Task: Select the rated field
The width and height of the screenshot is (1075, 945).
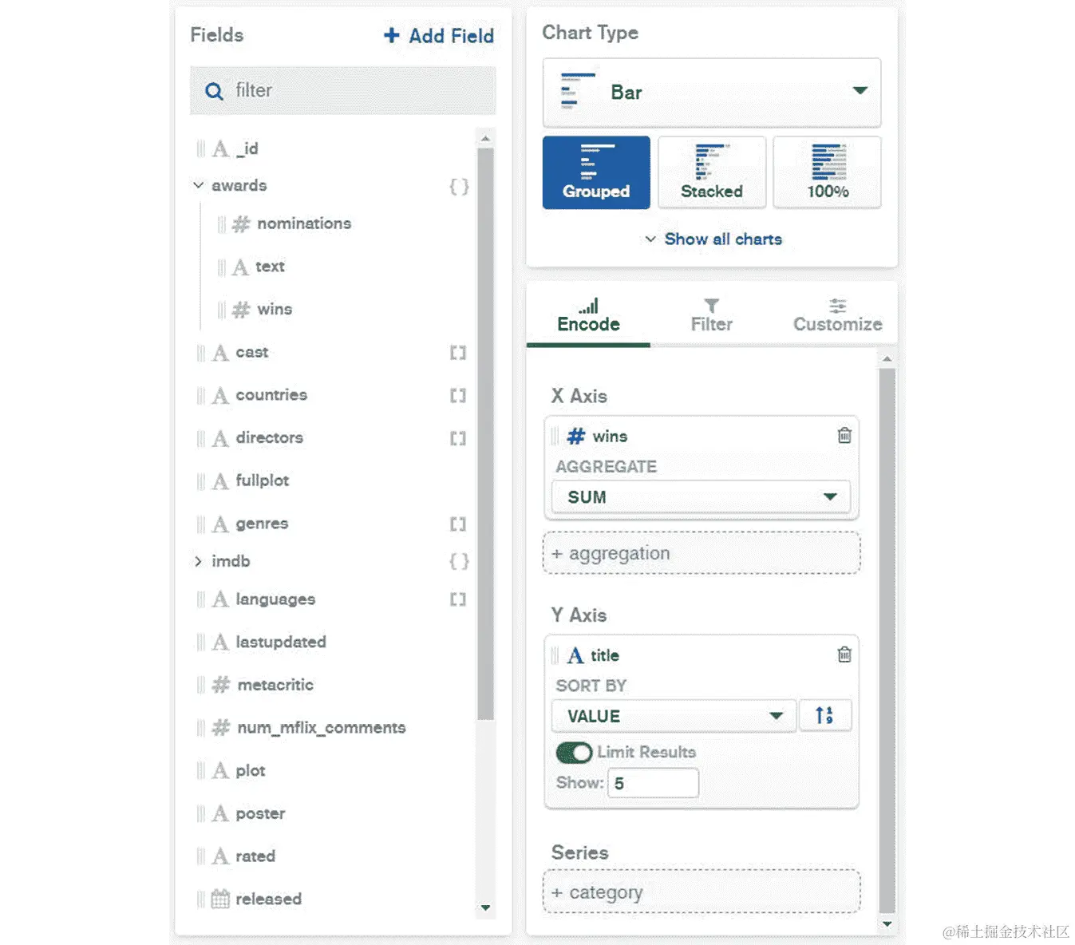Action: pyautogui.click(x=255, y=856)
